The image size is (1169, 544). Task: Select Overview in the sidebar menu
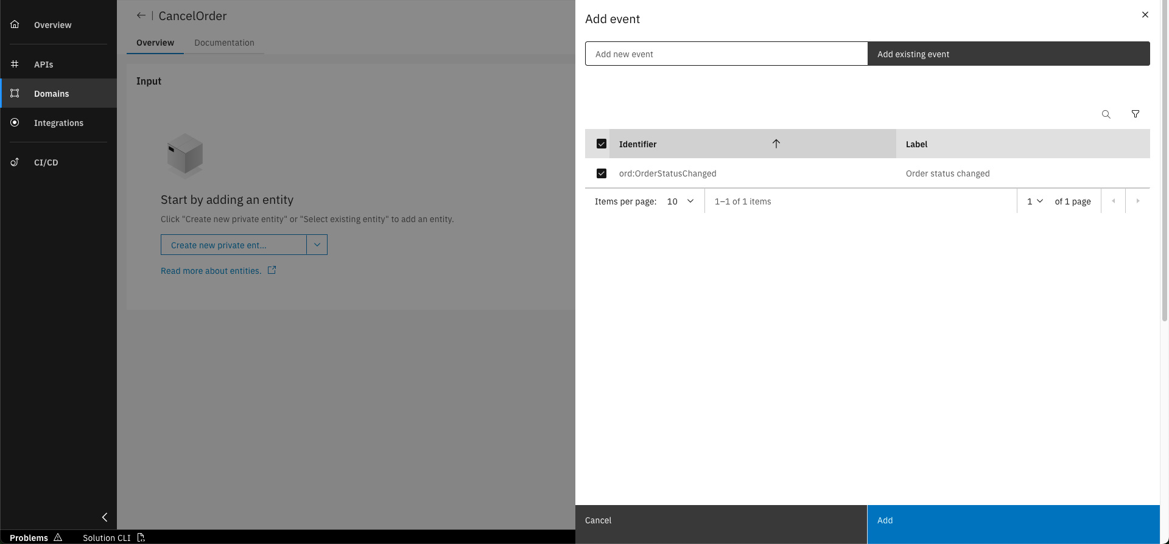coord(58,24)
